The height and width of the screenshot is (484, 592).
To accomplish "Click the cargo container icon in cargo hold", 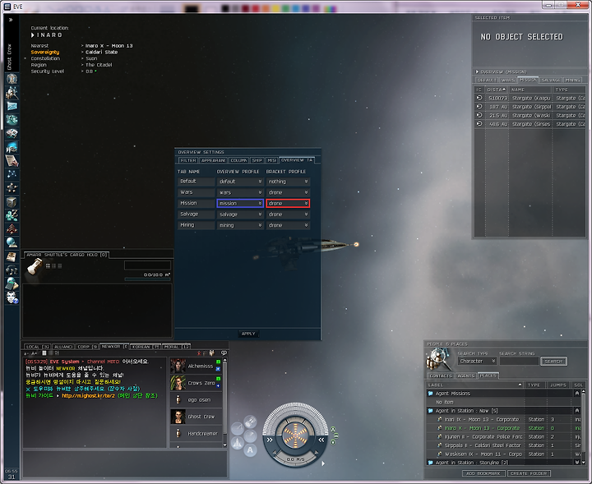I will click(x=35, y=267).
